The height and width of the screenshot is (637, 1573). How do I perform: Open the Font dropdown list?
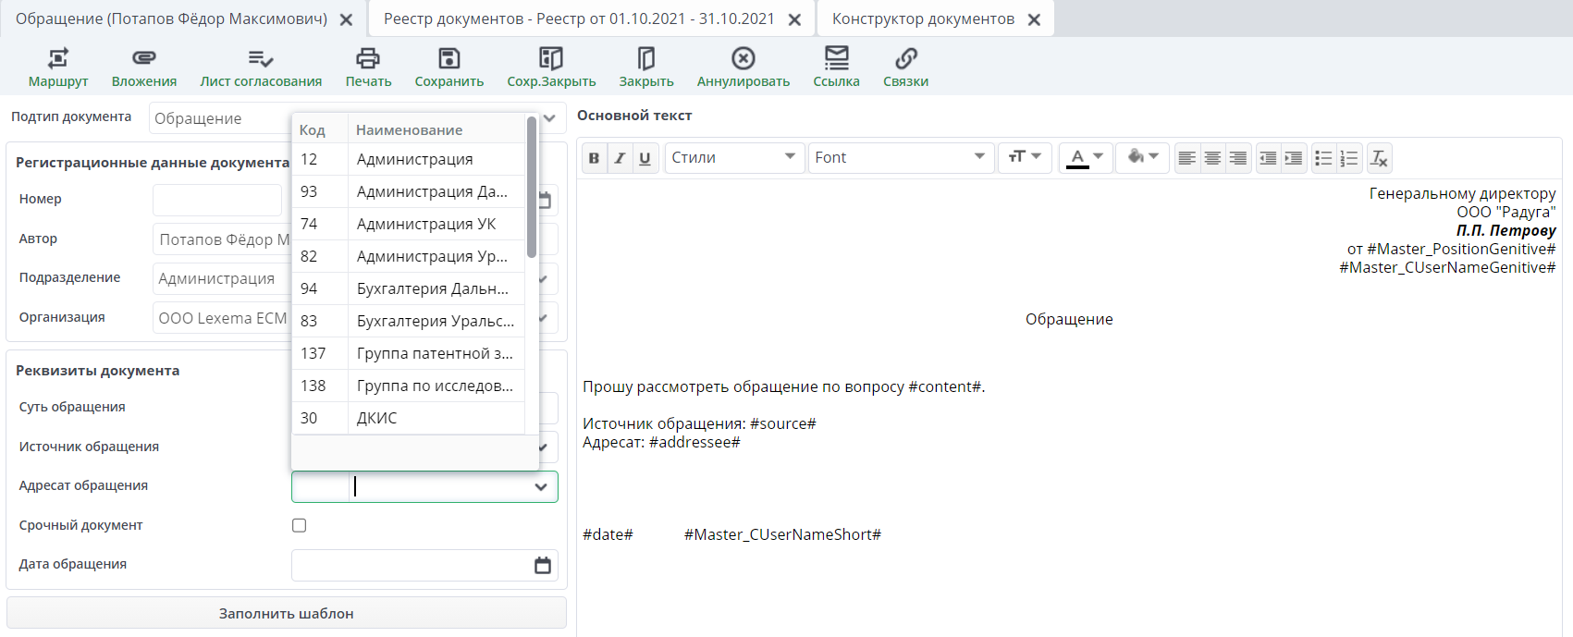(900, 158)
